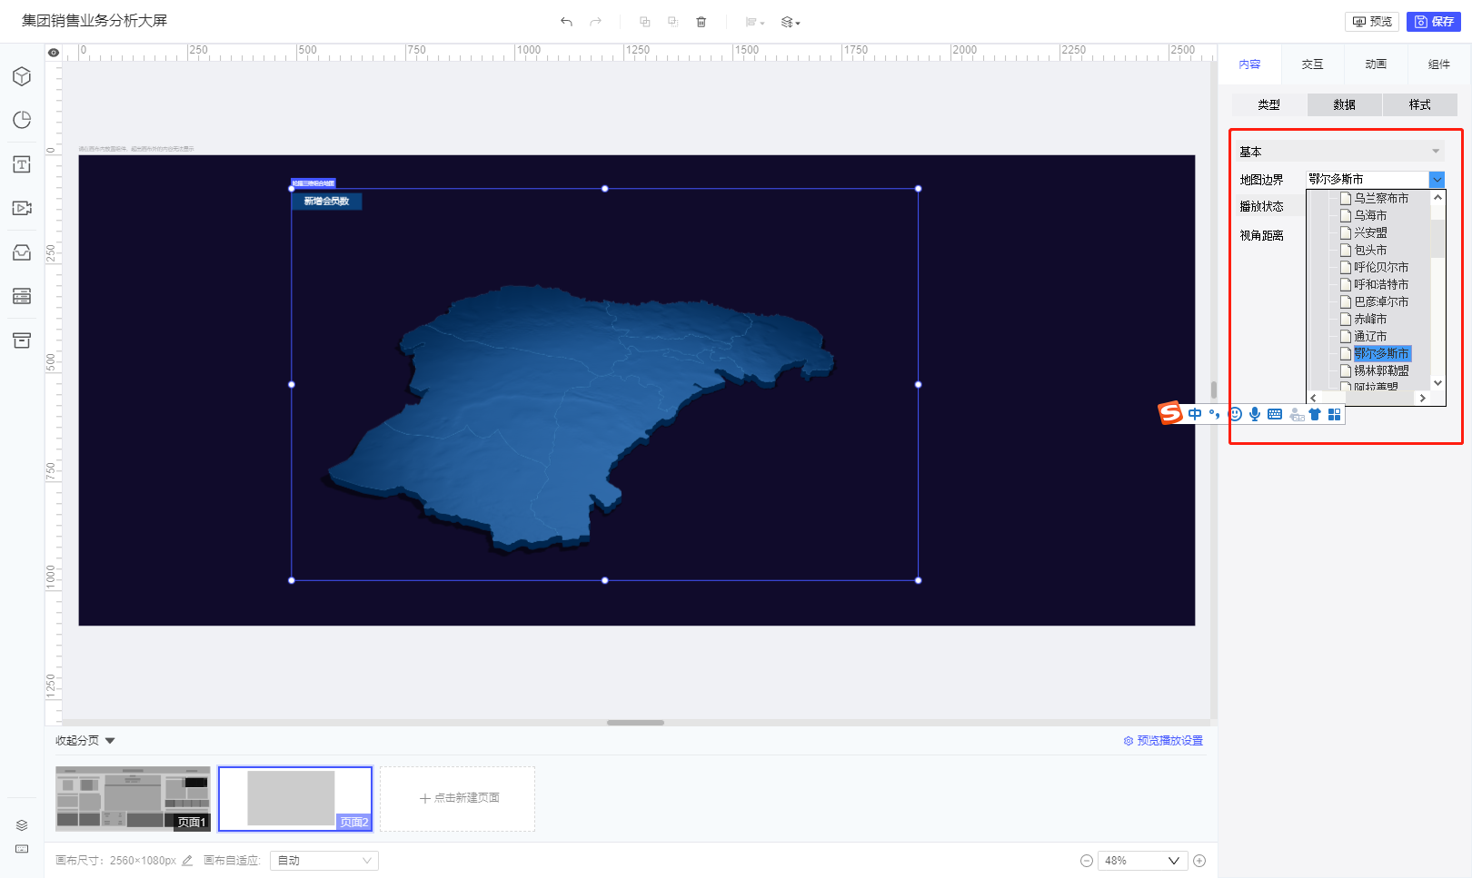Expand the 地图边界 dropdown arrow
The image size is (1472, 878).
pos(1437,180)
